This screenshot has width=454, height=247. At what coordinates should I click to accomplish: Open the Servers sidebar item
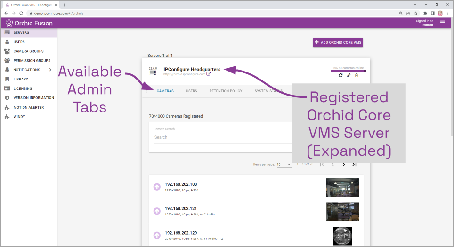pyautogui.click(x=29, y=32)
